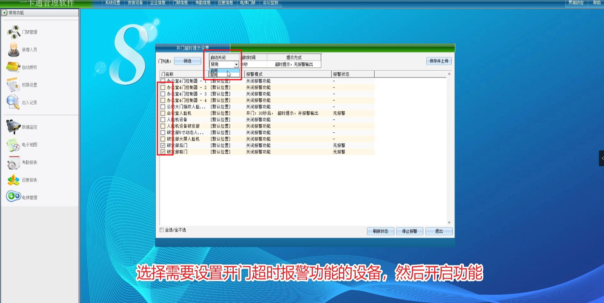Open the 考勤信息 menu

203,3
